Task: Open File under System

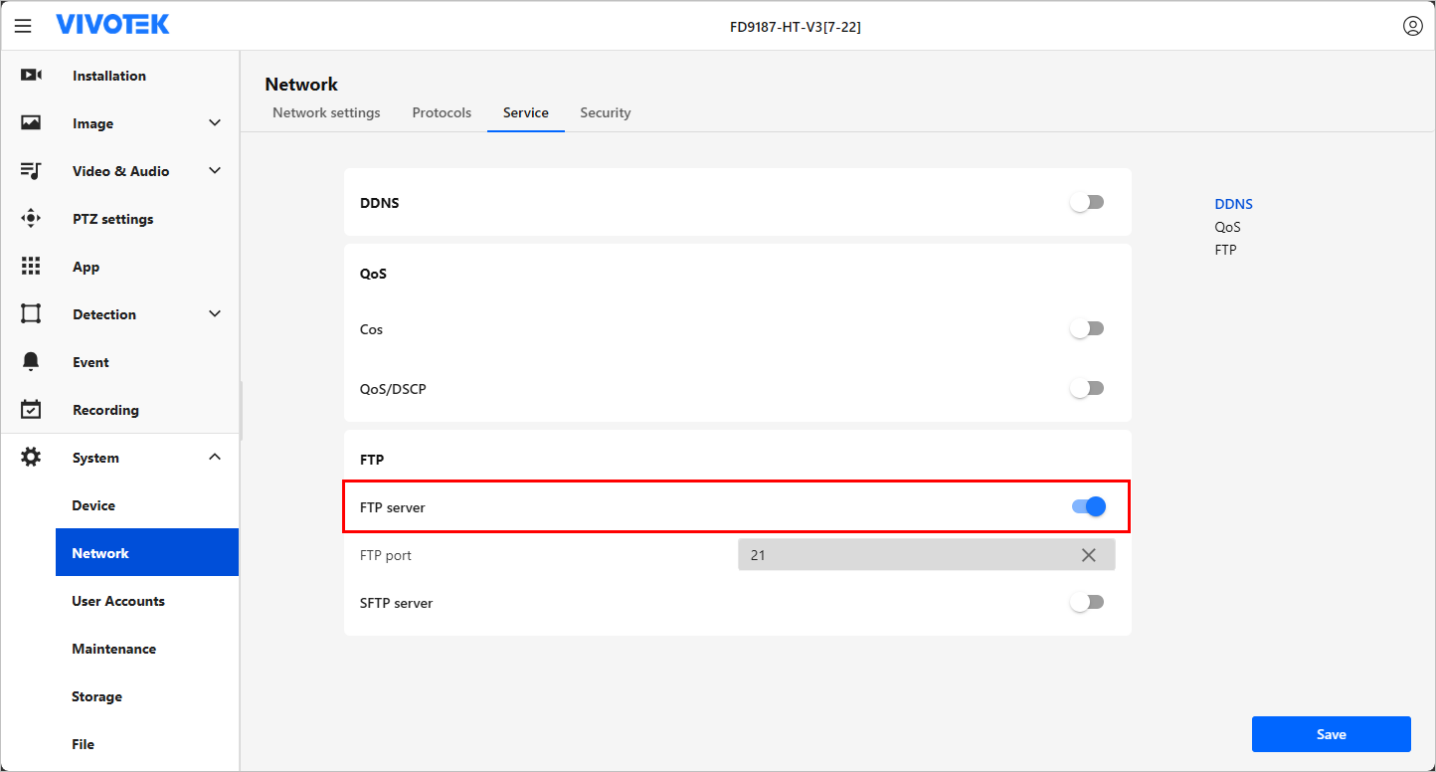Action: pyautogui.click(x=83, y=744)
